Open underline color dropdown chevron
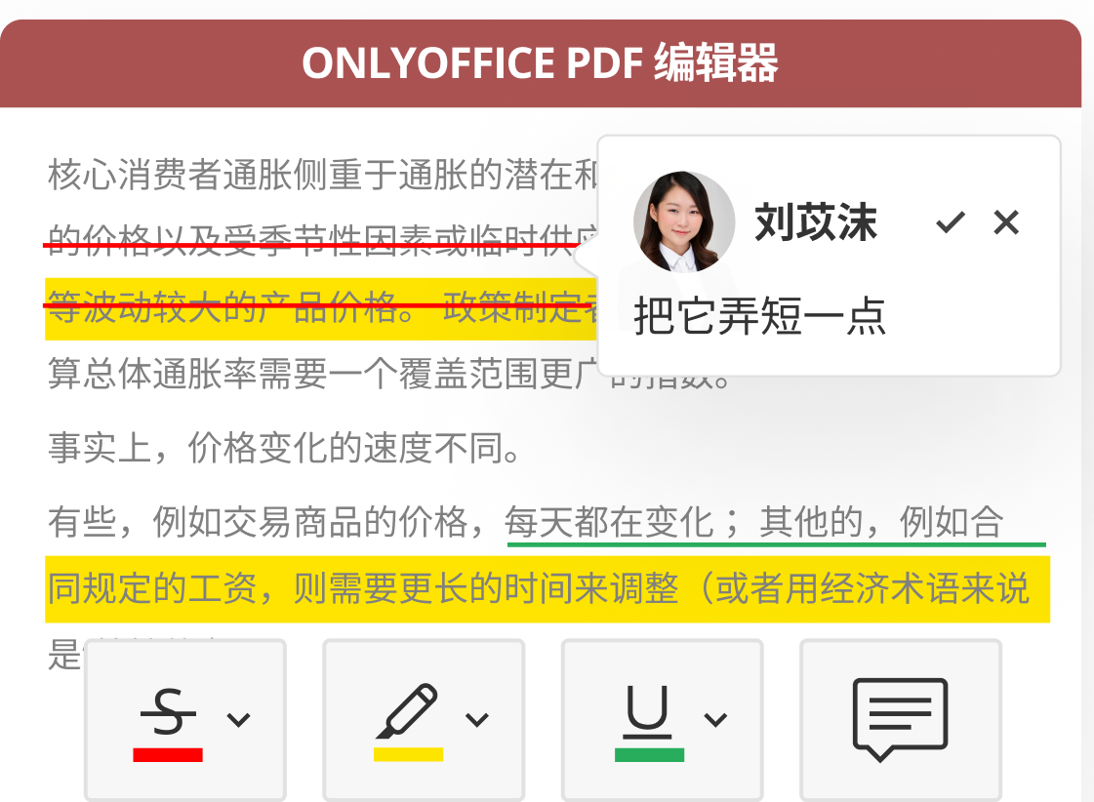Screen dimensions: 1094x802 click(x=716, y=719)
